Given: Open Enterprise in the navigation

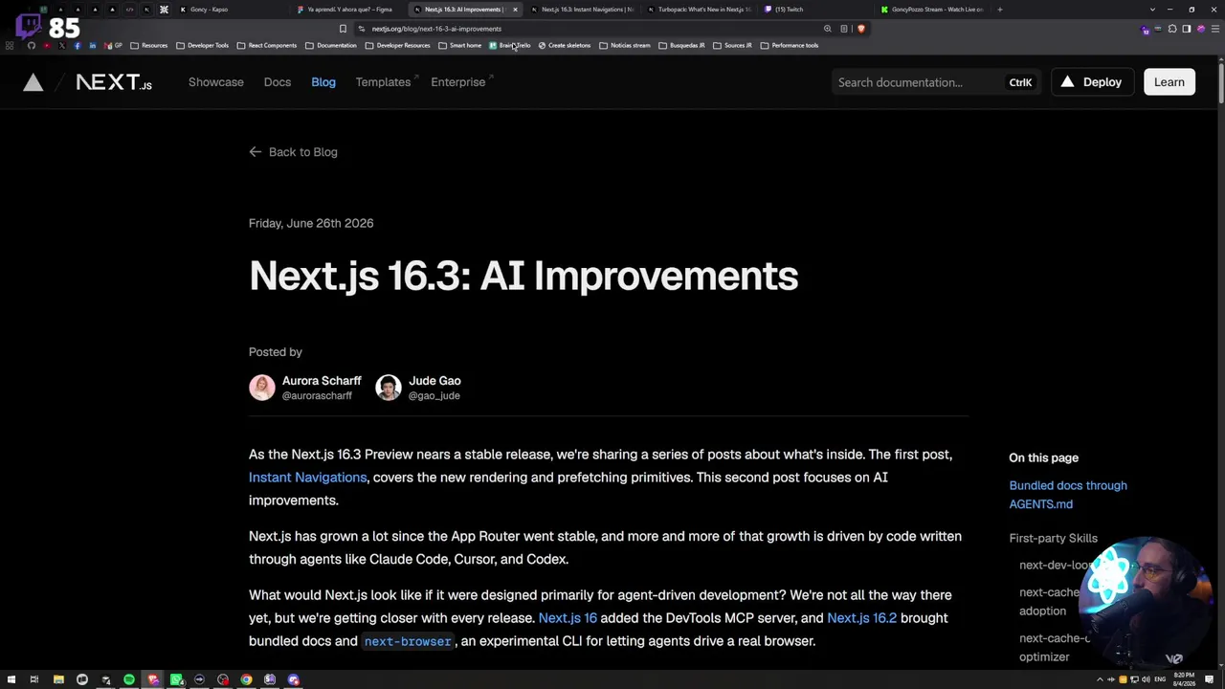Looking at the screenshot, I should (x=460, y=82).
